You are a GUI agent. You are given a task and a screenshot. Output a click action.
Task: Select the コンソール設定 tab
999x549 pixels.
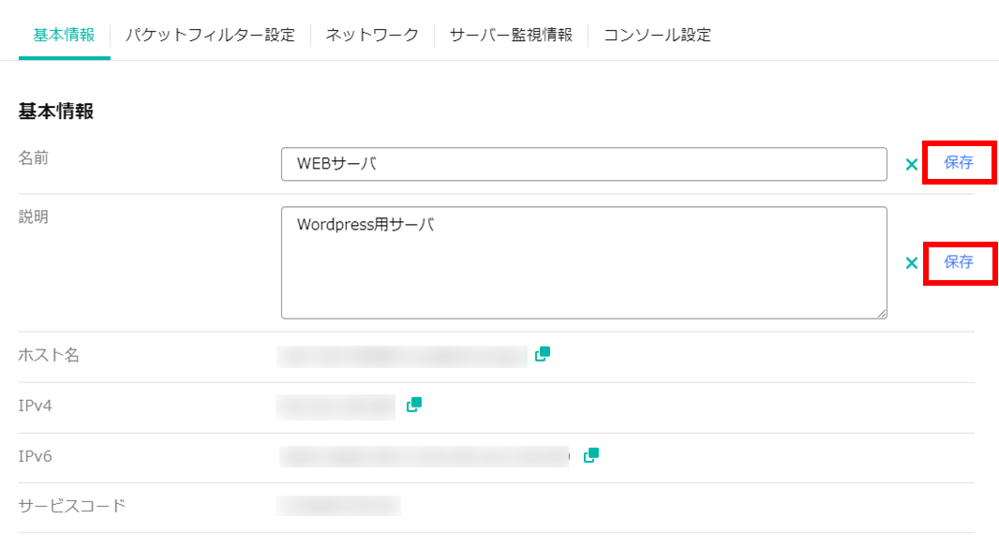[x=657, y=35]
